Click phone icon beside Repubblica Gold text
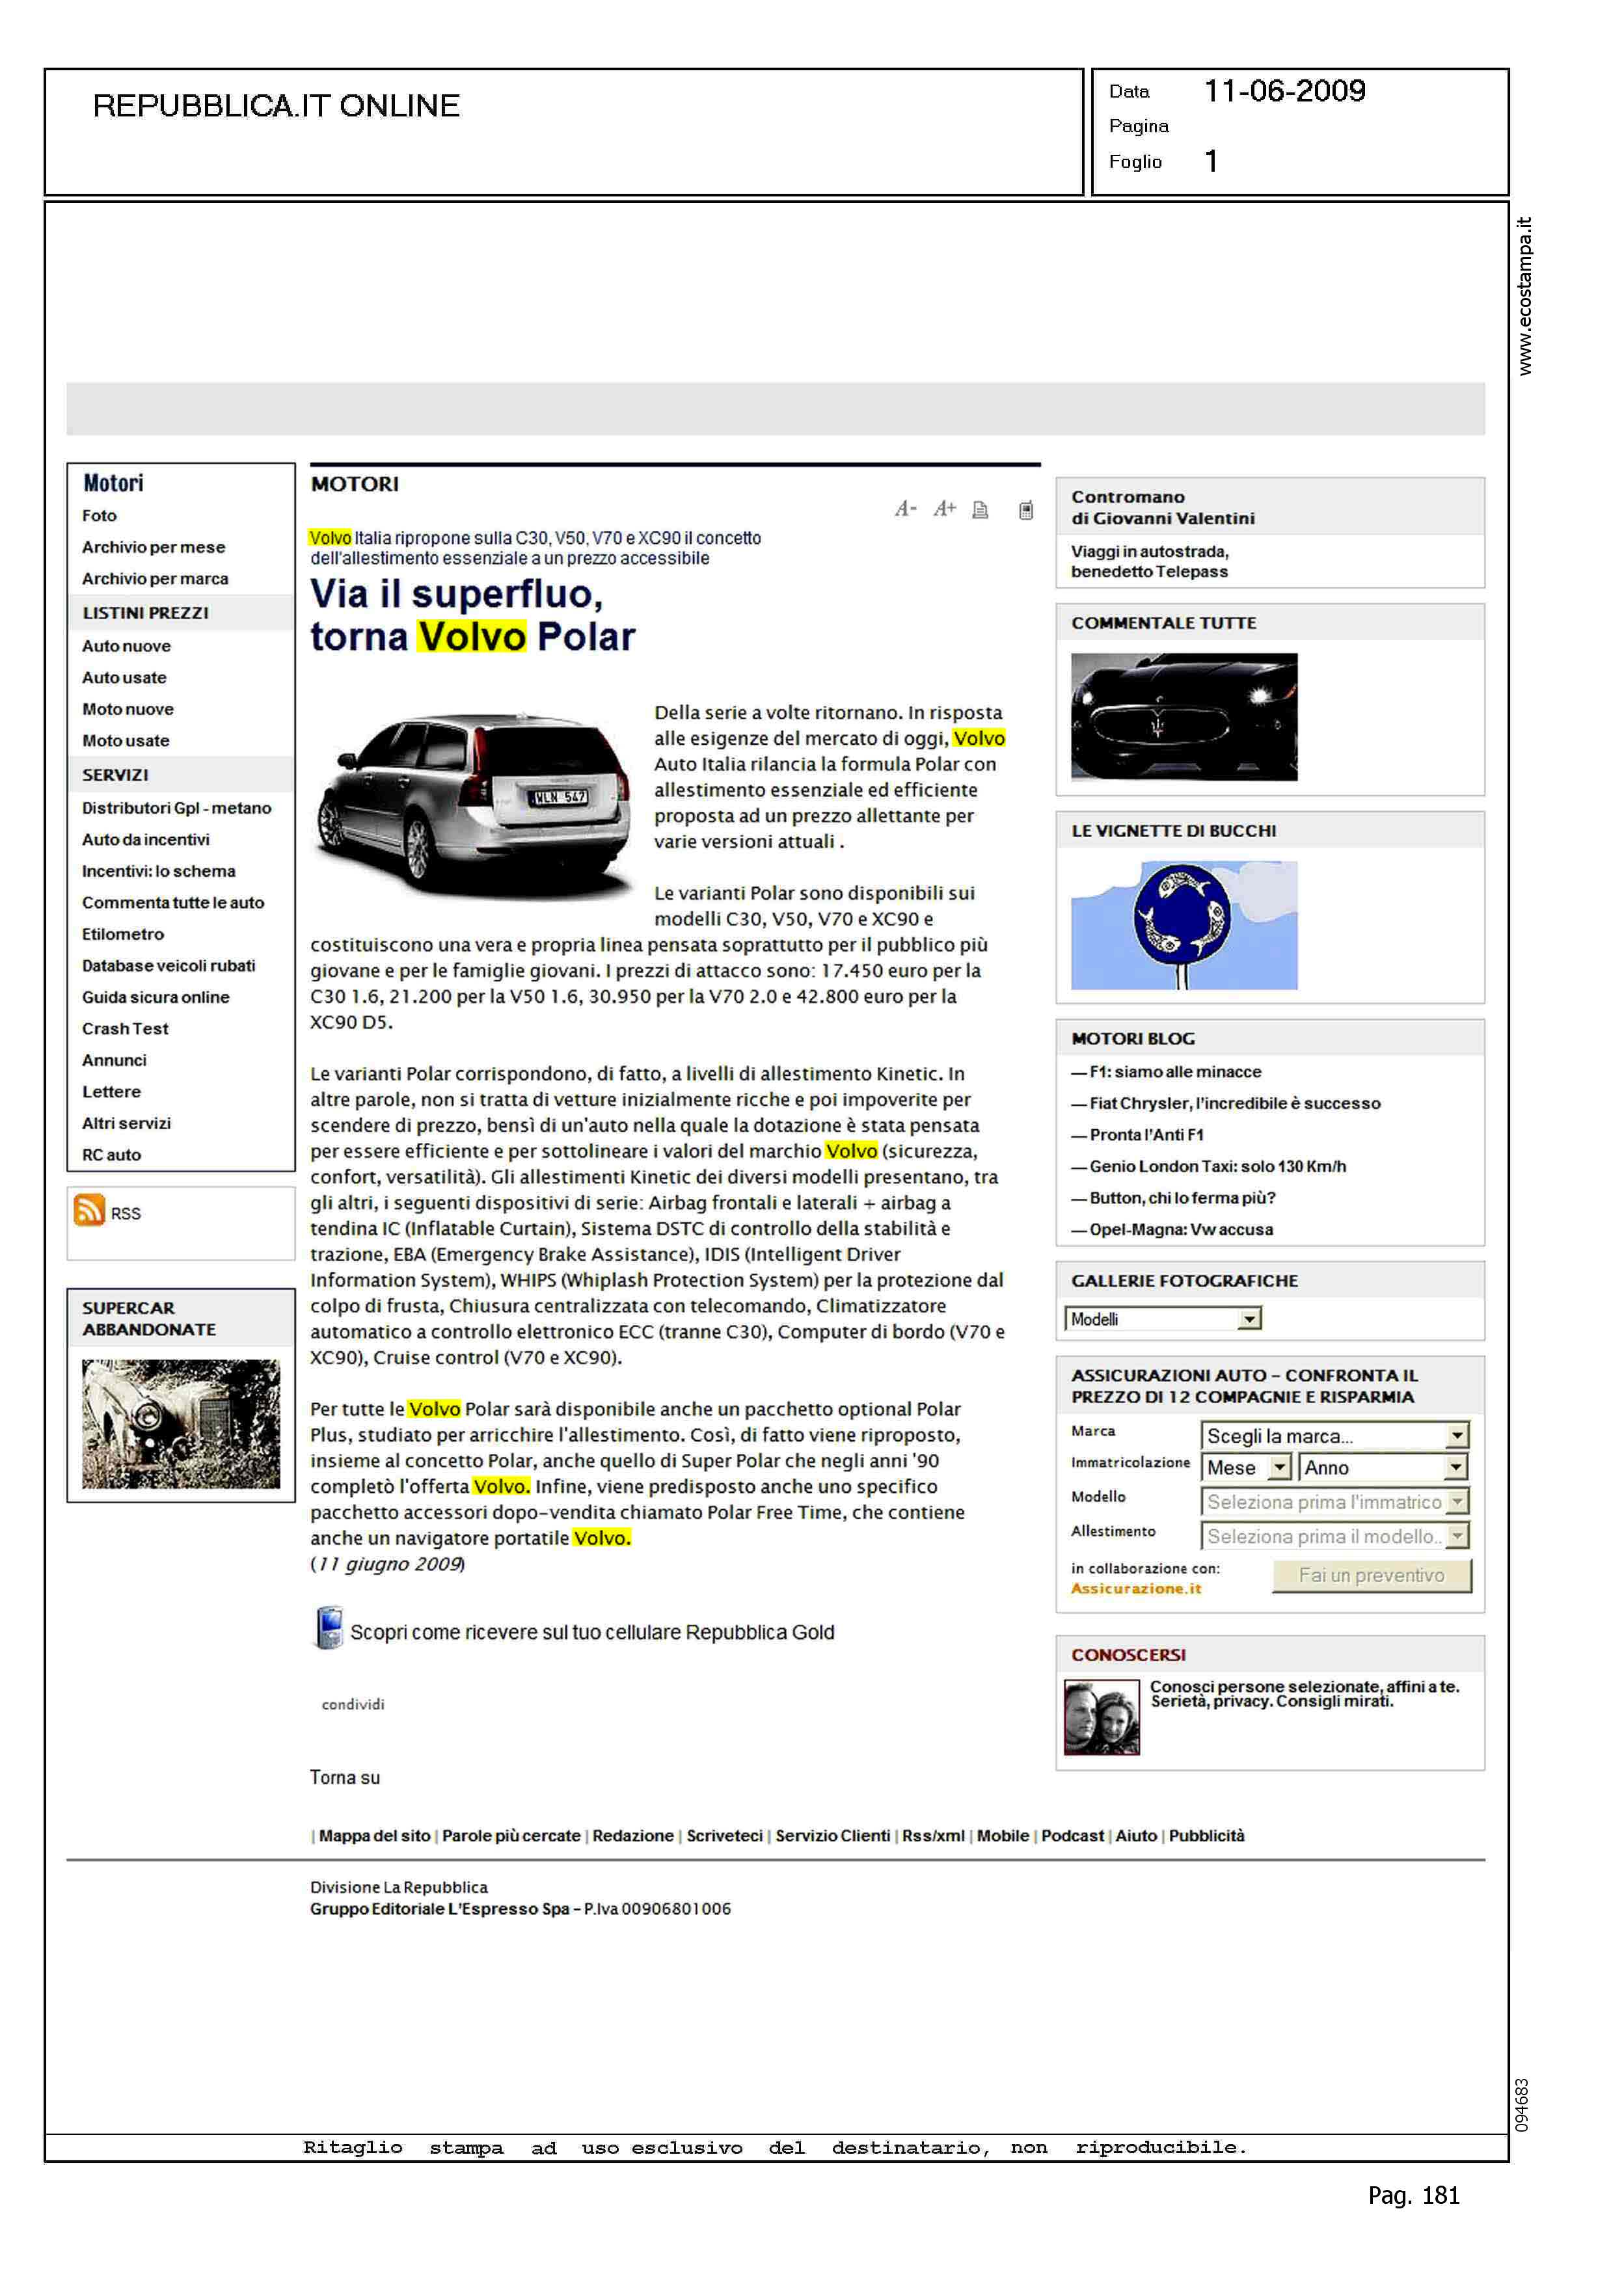 tap(328, 1628)
